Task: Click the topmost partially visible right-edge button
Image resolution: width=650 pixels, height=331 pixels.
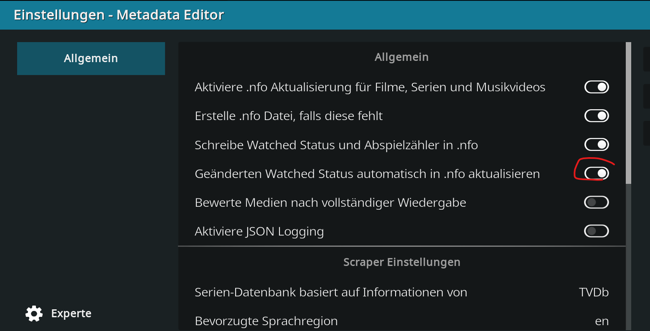Action: coord(647,59)
